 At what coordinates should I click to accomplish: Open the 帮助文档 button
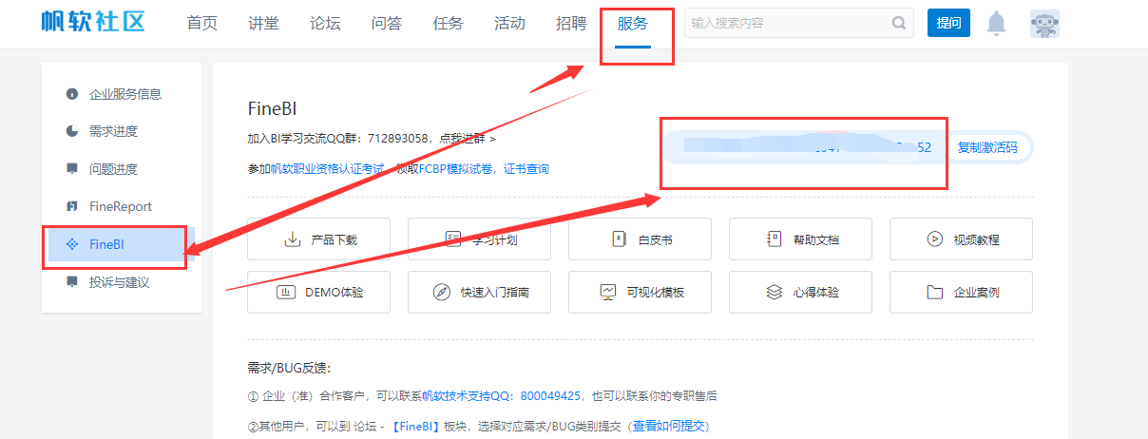(x=800, y=239)
